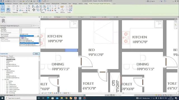This screenshot has width=179, height=100.
Task: Select the Modify tool in the ribbon
Action: 3,8
